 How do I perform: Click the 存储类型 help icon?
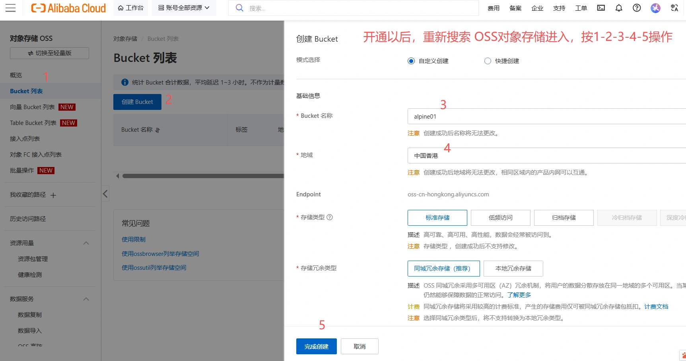point(330,217)
